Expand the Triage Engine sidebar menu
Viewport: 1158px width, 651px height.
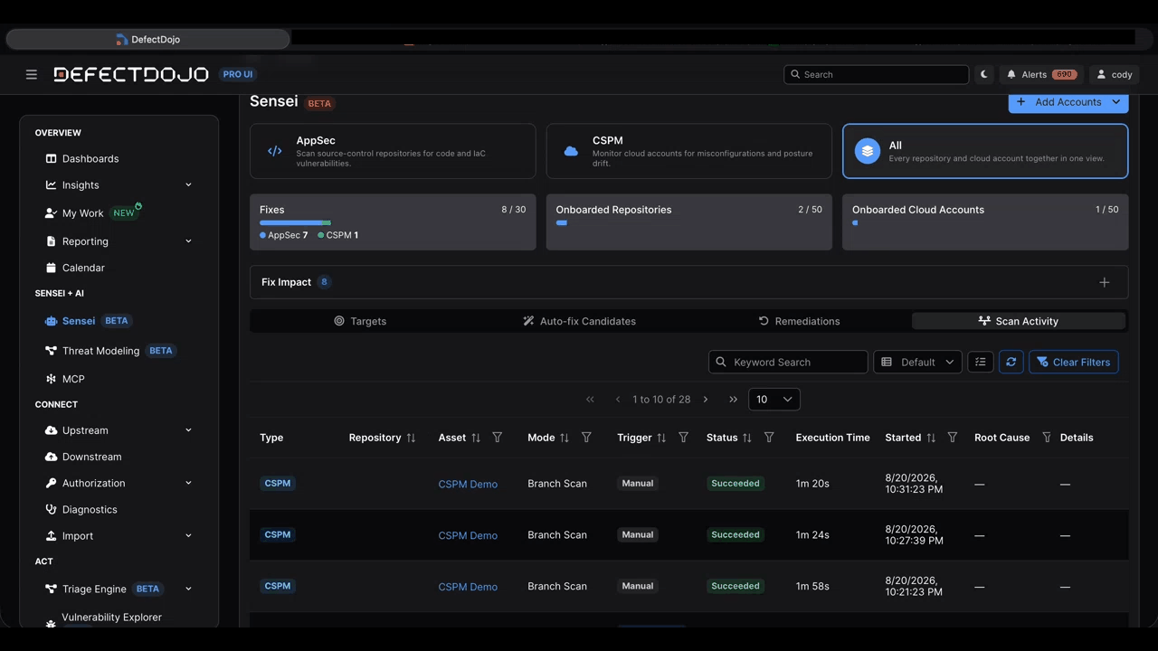tap(188, 589)
